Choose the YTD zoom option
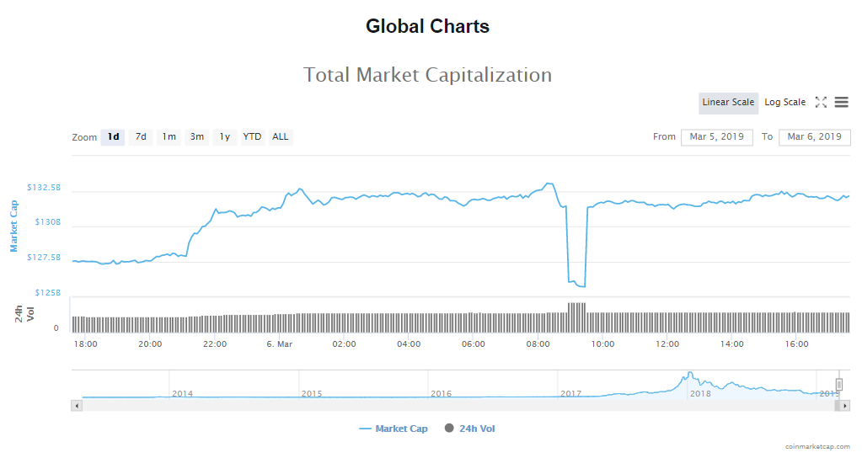This screenshot has height=458, width=862. (x=252, y=137)
